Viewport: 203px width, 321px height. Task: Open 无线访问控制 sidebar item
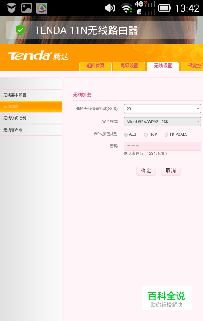(31, 118)
